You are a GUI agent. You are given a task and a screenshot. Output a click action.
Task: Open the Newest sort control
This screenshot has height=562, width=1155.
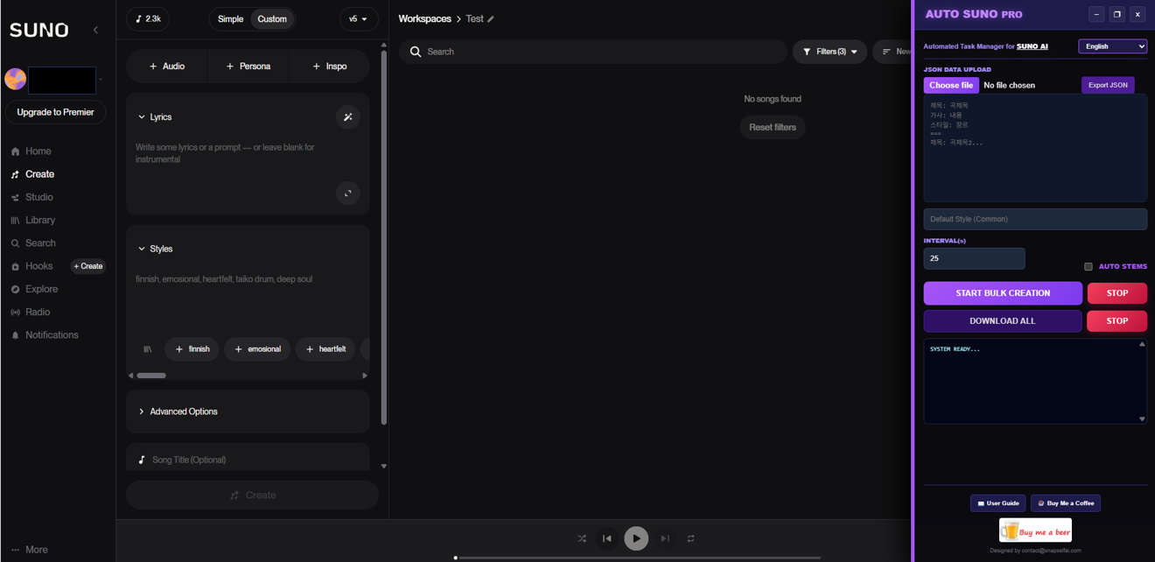[x=892, y=52]
